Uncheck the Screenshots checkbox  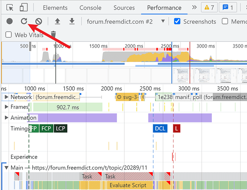(177, 21)
